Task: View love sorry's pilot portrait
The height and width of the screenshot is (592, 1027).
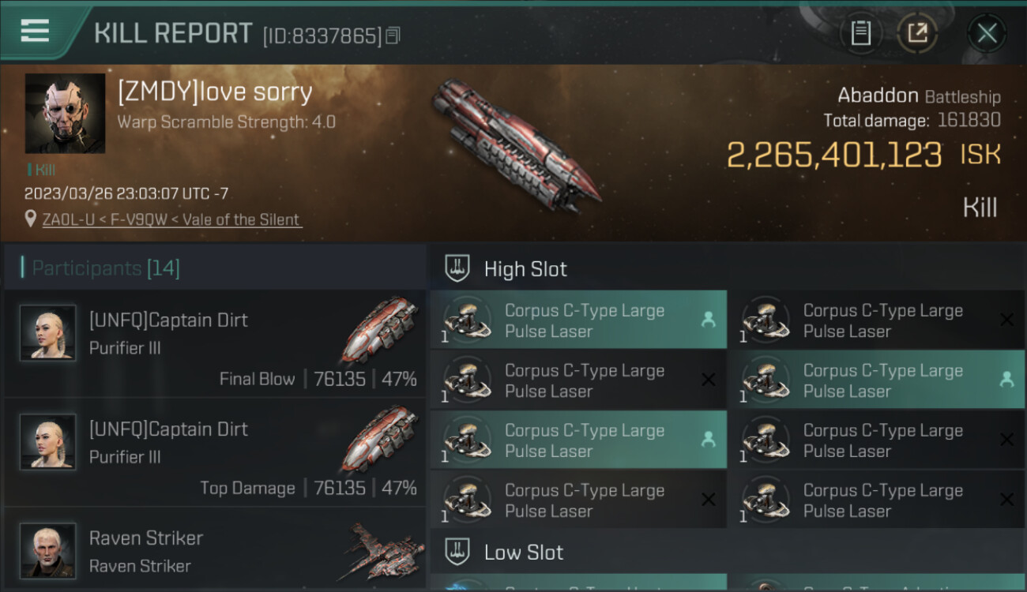Action: 65,113
